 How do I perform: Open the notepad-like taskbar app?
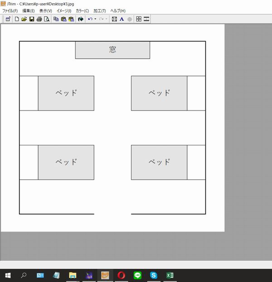coord(56,275)
